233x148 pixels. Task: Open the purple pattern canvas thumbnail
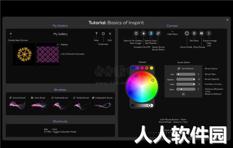[x=48, y=54]
